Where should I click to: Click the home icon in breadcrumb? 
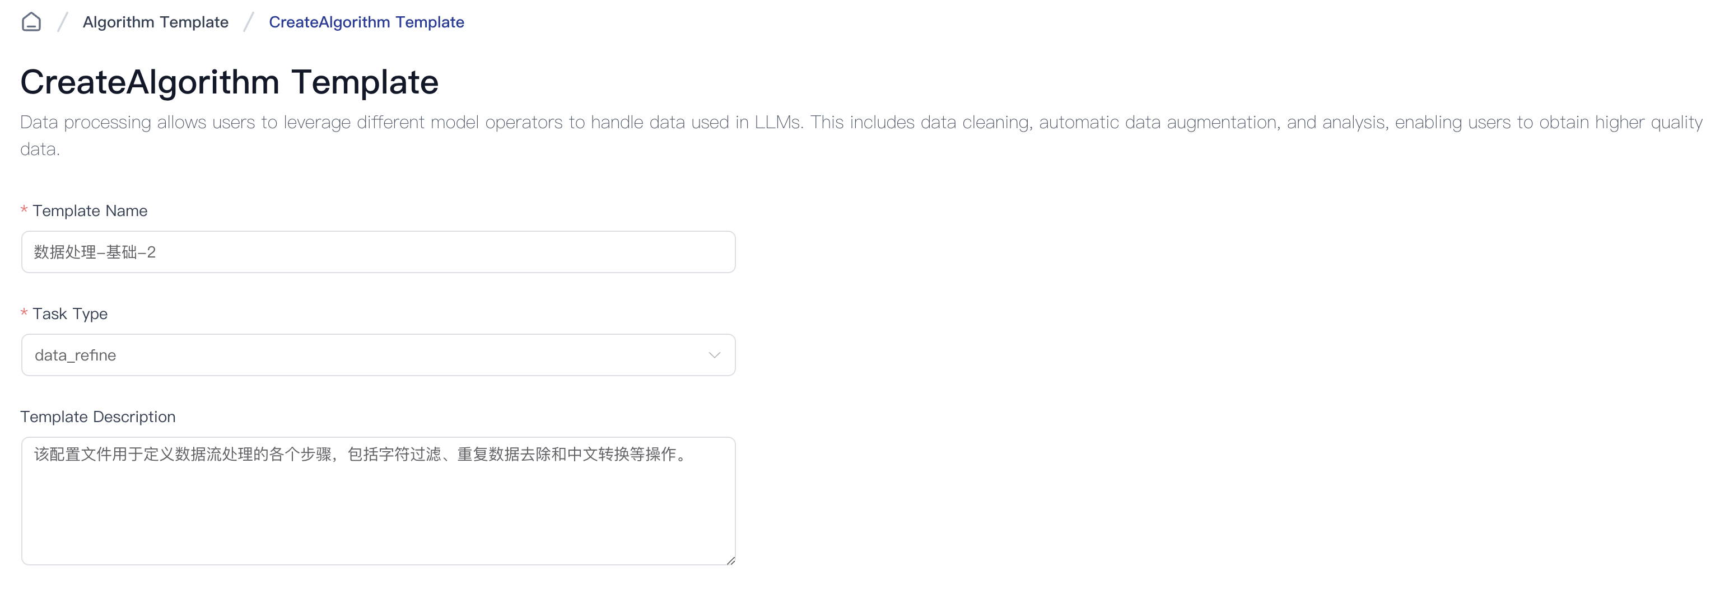pos(31,22)
